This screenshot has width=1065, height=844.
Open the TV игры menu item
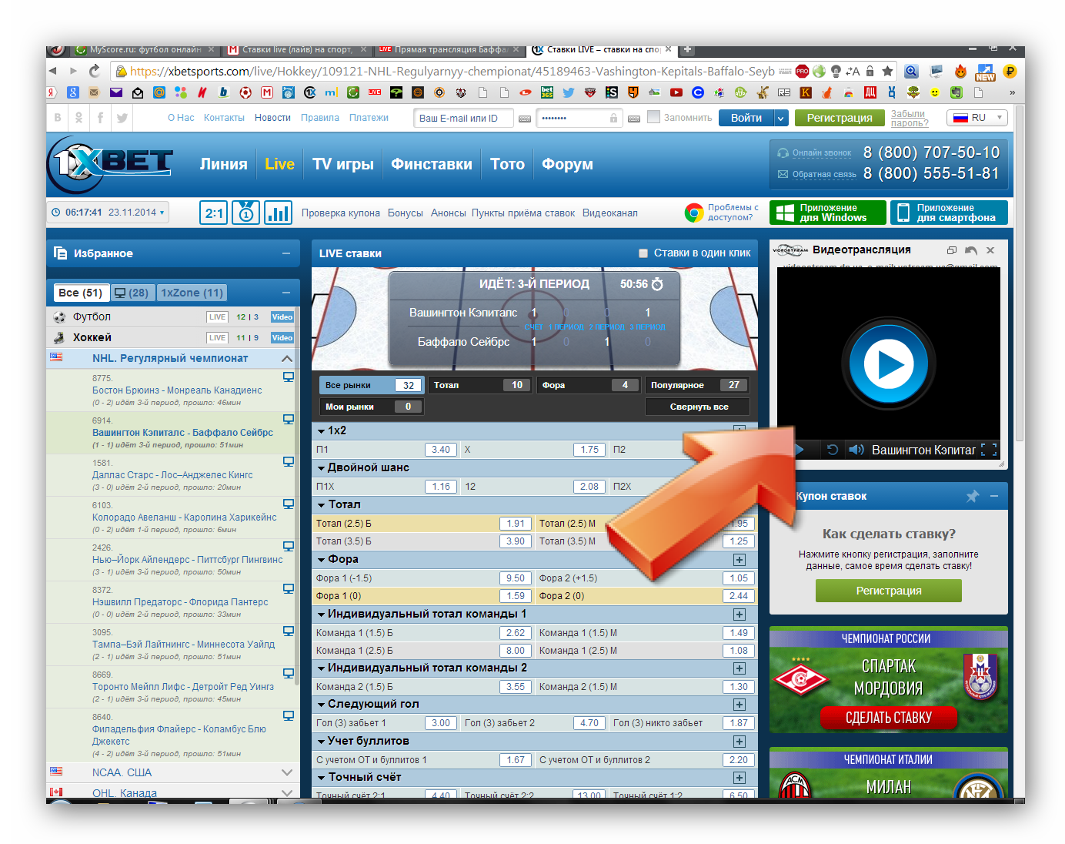343,164
